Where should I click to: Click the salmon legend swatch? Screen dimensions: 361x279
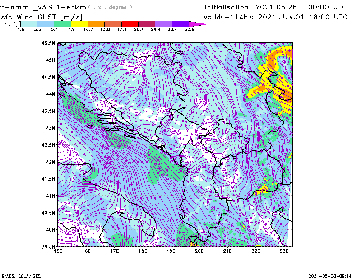113,24
